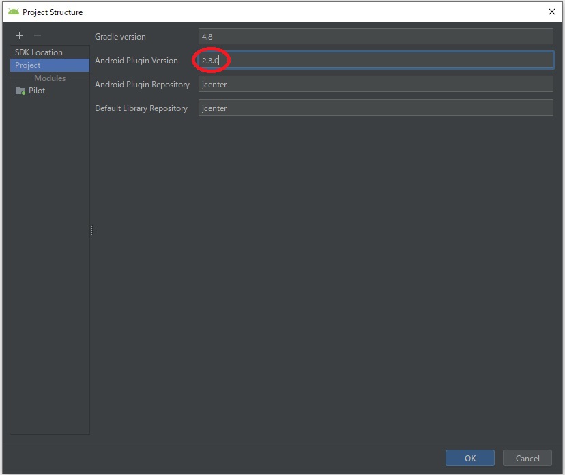Grab the sidebar splitter handle
The height and width of the screenshot is (475, 565).
point(92,230)
